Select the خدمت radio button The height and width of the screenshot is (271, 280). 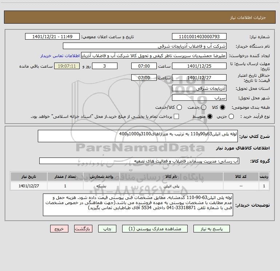pyautogui.click(x=204, y=107)
